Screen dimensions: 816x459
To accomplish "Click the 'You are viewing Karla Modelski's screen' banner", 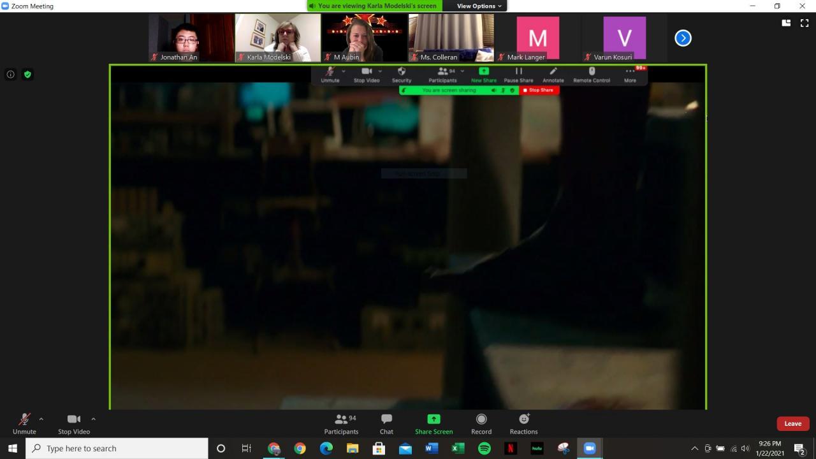I will (375, 6).
